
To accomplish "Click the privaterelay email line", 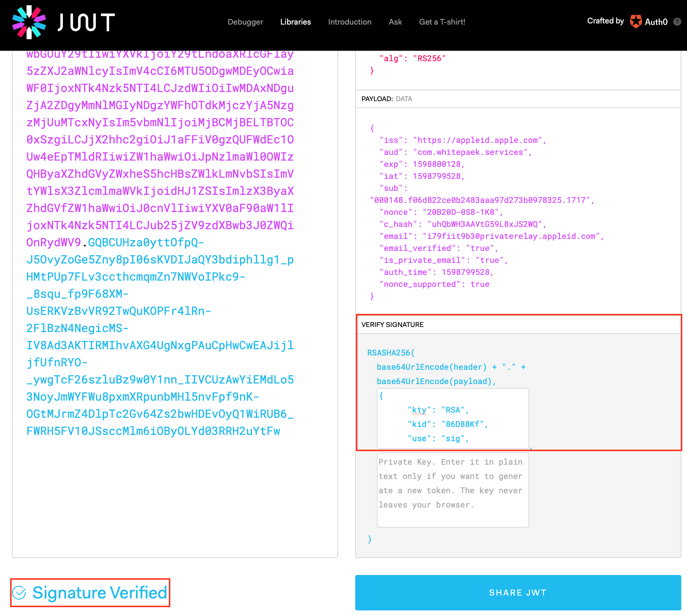I will click(x=491, y=236).
